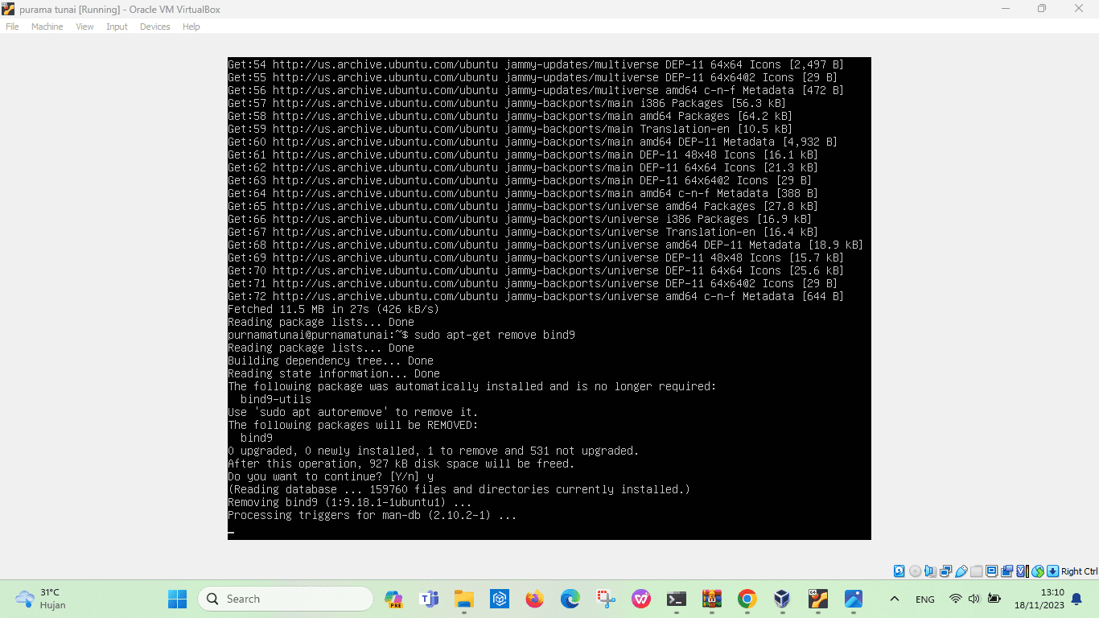Click the USB devices status icon
This screenshot has height=618, width=1099.
pos(961,571)
